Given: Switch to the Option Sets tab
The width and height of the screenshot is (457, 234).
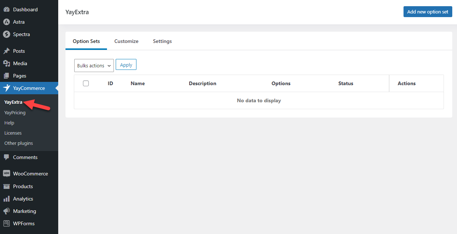Looking at the screenshot, I should pos(86,41).
